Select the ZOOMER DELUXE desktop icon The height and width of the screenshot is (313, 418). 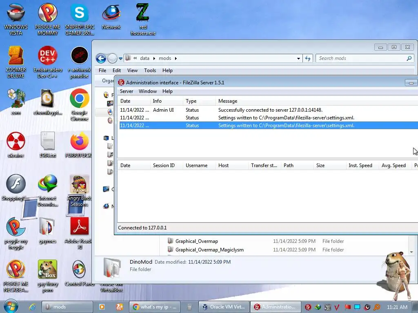16,62
